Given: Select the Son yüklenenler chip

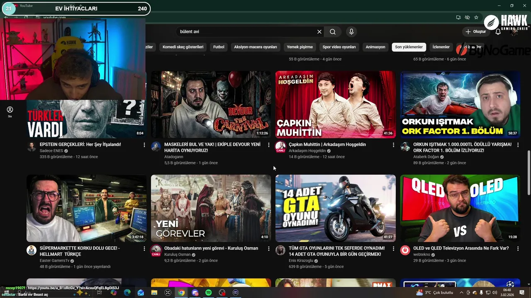Looking at the screenshot, I should [409, 47].
